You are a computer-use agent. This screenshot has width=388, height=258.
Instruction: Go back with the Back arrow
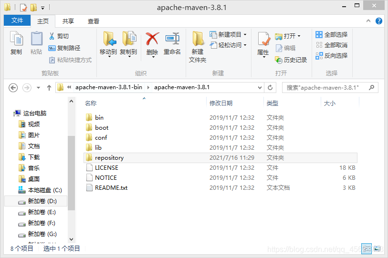click(13, 88)
